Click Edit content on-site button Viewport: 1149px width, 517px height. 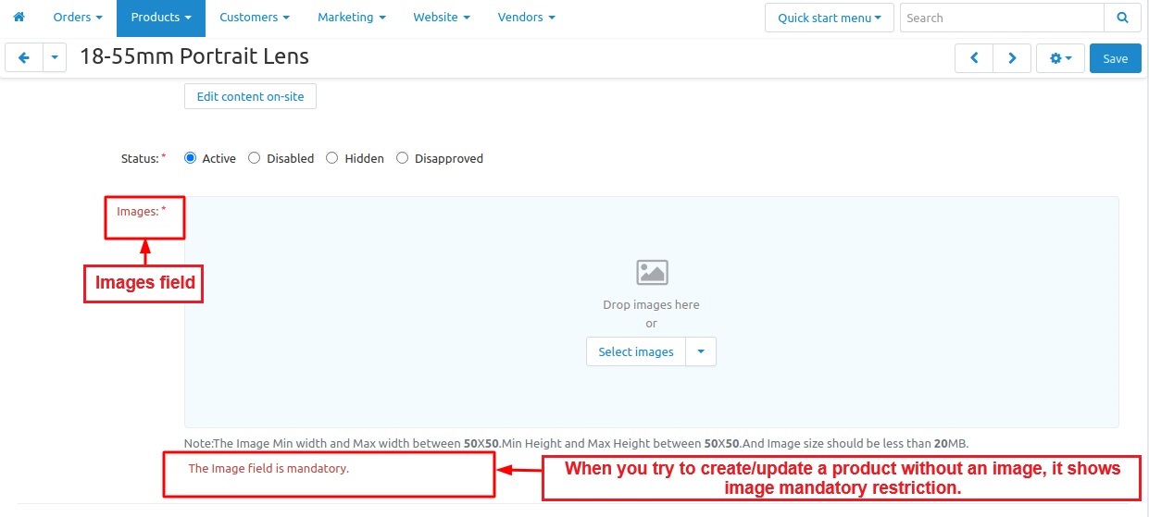250,96
